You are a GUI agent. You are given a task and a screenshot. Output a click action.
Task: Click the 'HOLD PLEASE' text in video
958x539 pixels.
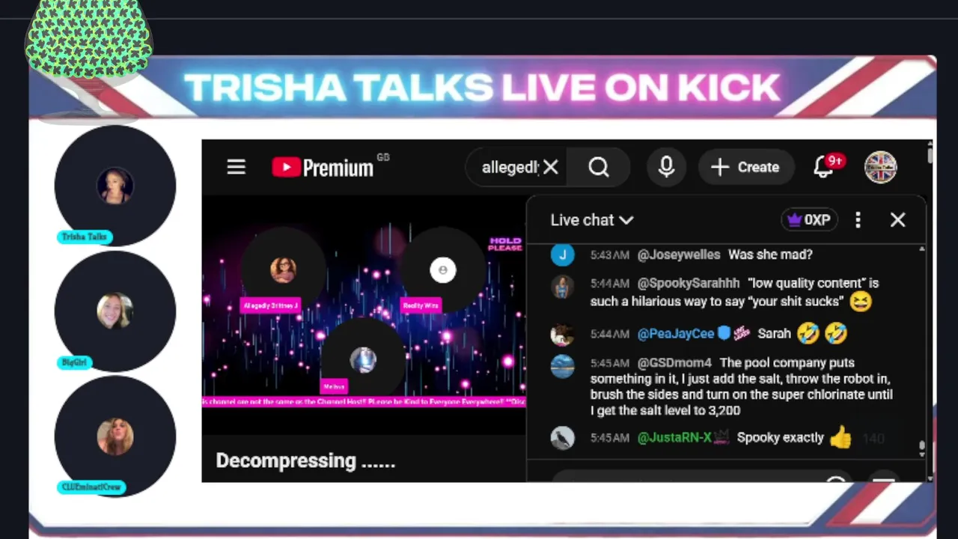(504, 244)
